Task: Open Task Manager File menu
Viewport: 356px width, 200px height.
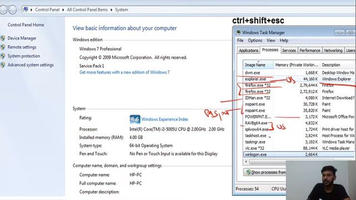Action: click(240, 41)
